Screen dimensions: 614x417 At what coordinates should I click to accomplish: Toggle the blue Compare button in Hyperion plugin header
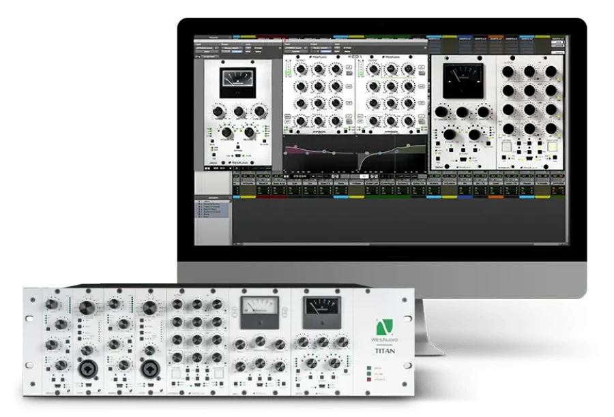[x=326, y=51]
